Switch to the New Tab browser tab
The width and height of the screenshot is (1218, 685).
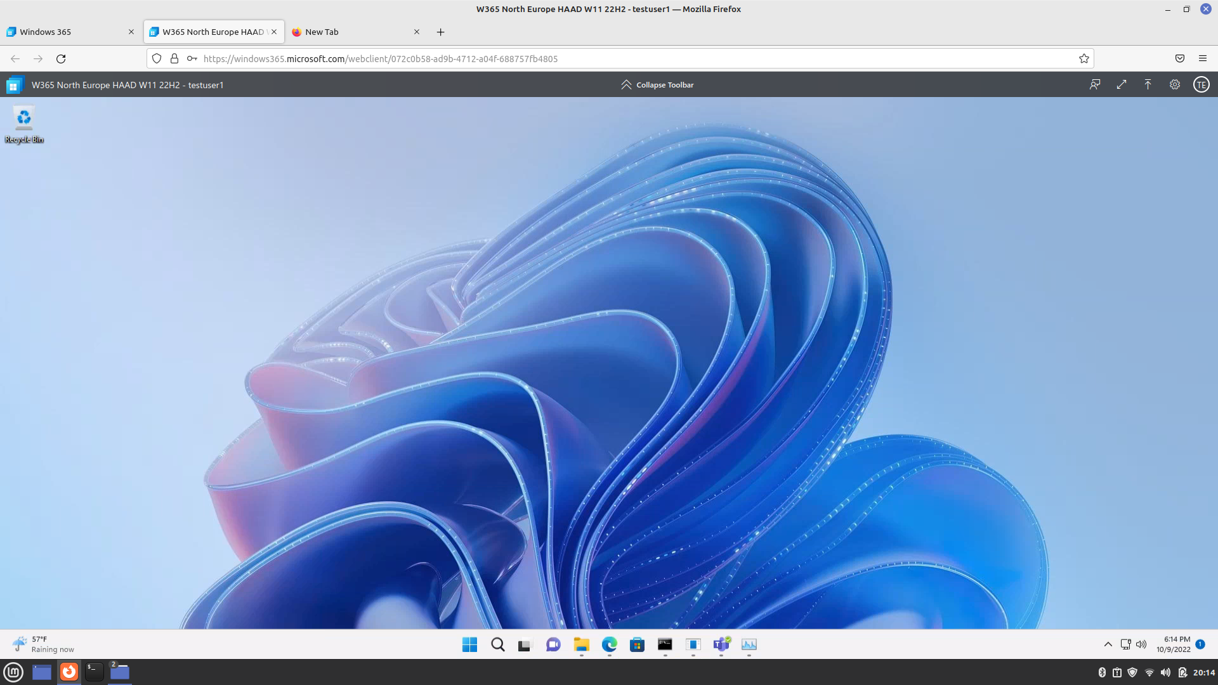[x=356, y=32]
